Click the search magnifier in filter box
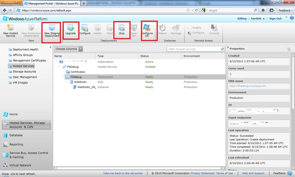Image resolution: width=295 pixels, height=177 pixels. [x=222, y=49]
